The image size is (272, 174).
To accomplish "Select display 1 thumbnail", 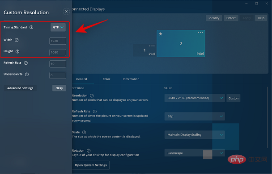I will [x=144, y=50].
